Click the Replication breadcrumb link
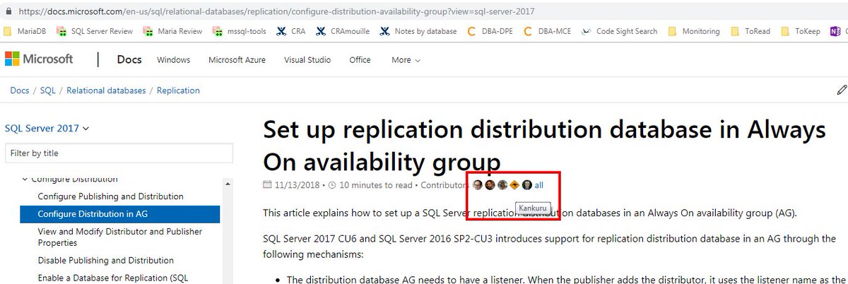This screenshot has width=848, height=284. point(178,90)
